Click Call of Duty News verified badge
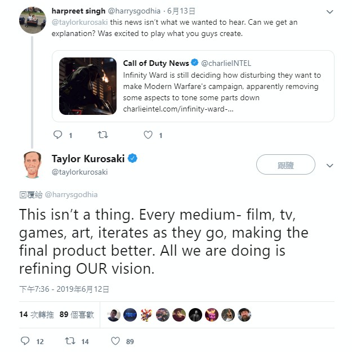The width and height of the screenshot is (352, 352). [x=194, y=63]
